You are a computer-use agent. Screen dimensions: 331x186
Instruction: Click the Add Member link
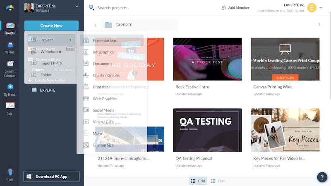[239, 7]
